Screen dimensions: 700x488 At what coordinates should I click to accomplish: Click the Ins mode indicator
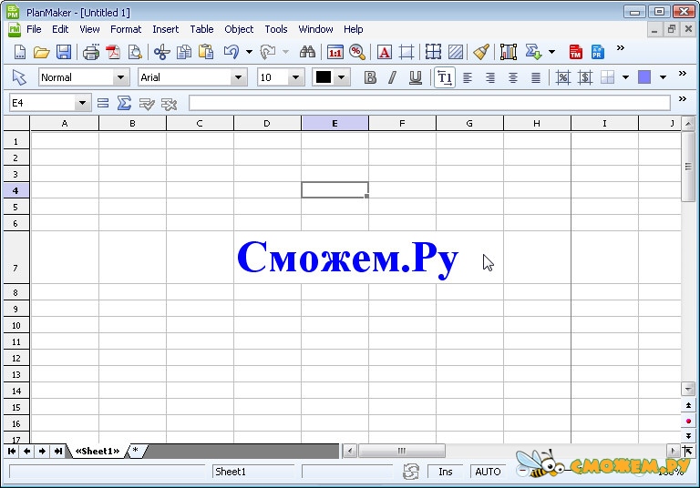pyautogui.click(x=445, y=472)
